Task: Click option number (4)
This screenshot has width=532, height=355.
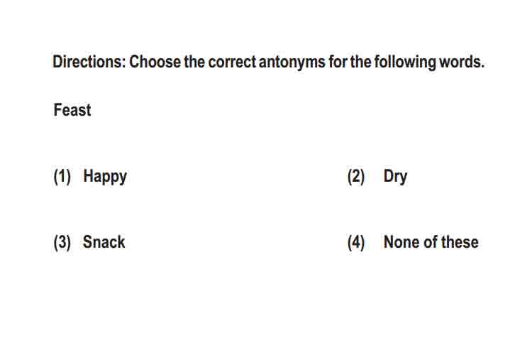Action: (356, 243)
